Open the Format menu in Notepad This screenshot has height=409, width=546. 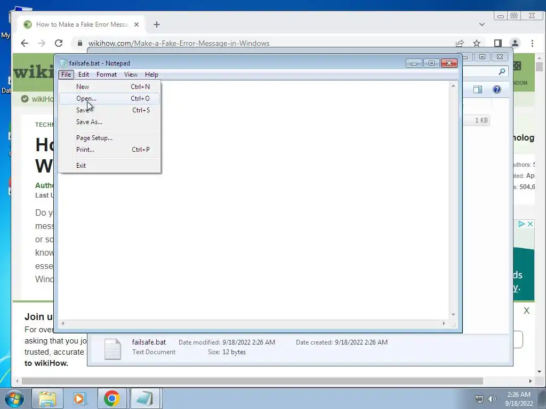[x=107, y=75]
